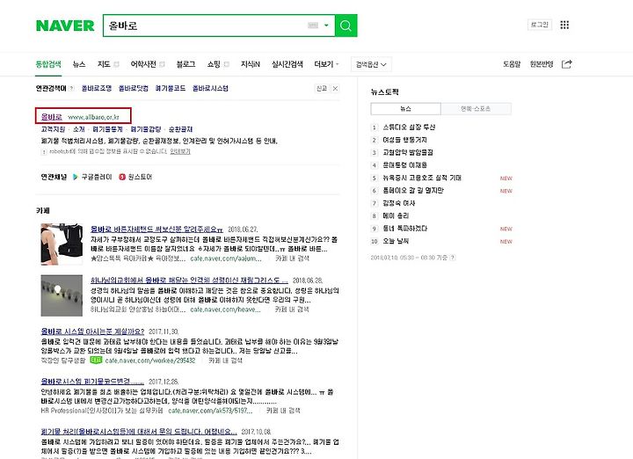Switch to the 뉴스 search tab
The height and width of the screenshot is (459, 633).
point(79,64)
